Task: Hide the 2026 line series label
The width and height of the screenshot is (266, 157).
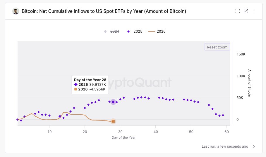Action: [161, 31]
